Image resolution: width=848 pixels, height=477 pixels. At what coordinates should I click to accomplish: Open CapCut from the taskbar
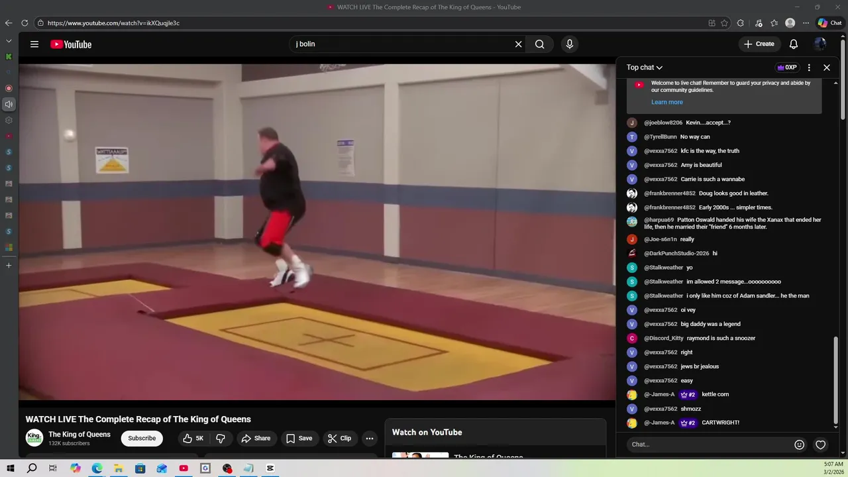270,468
